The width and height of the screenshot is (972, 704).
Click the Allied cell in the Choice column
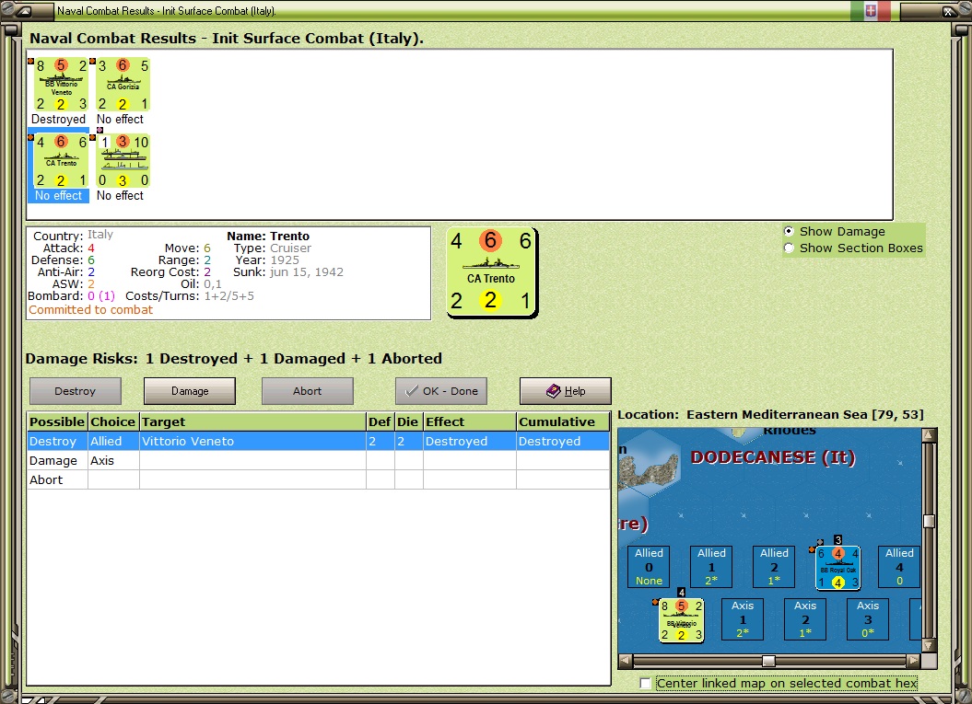113,442
